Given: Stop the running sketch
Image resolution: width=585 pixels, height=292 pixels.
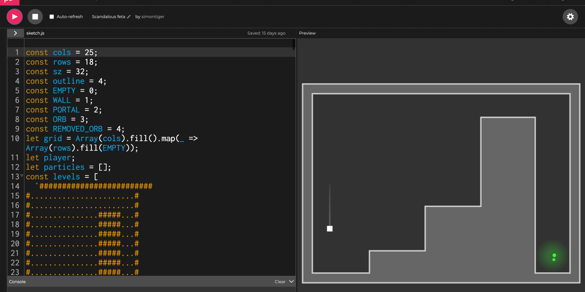Looking at the screenshot, I should [x=35, y=17].
